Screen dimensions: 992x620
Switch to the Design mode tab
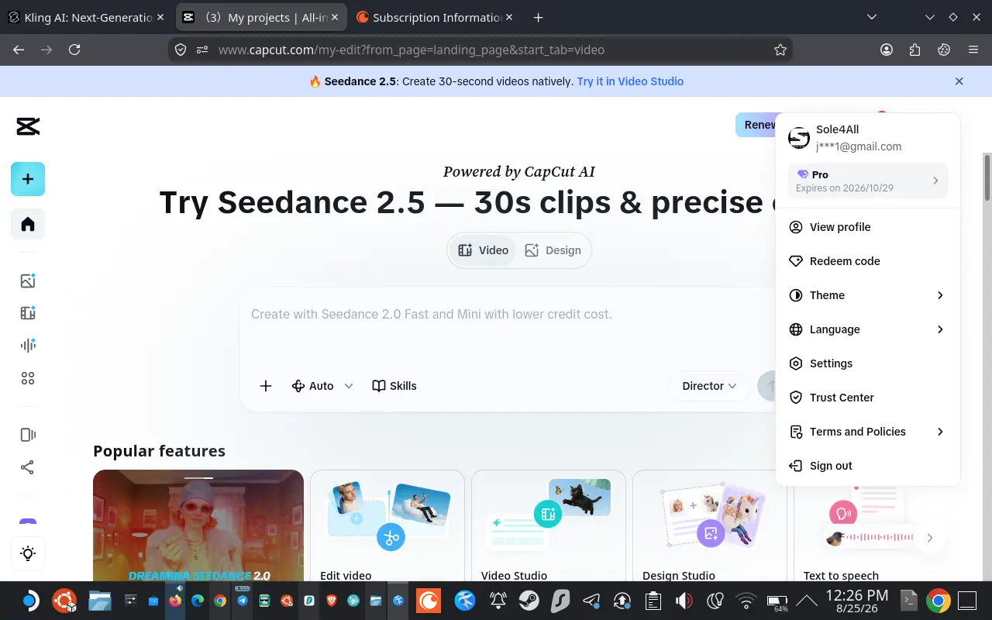[553, 250]
